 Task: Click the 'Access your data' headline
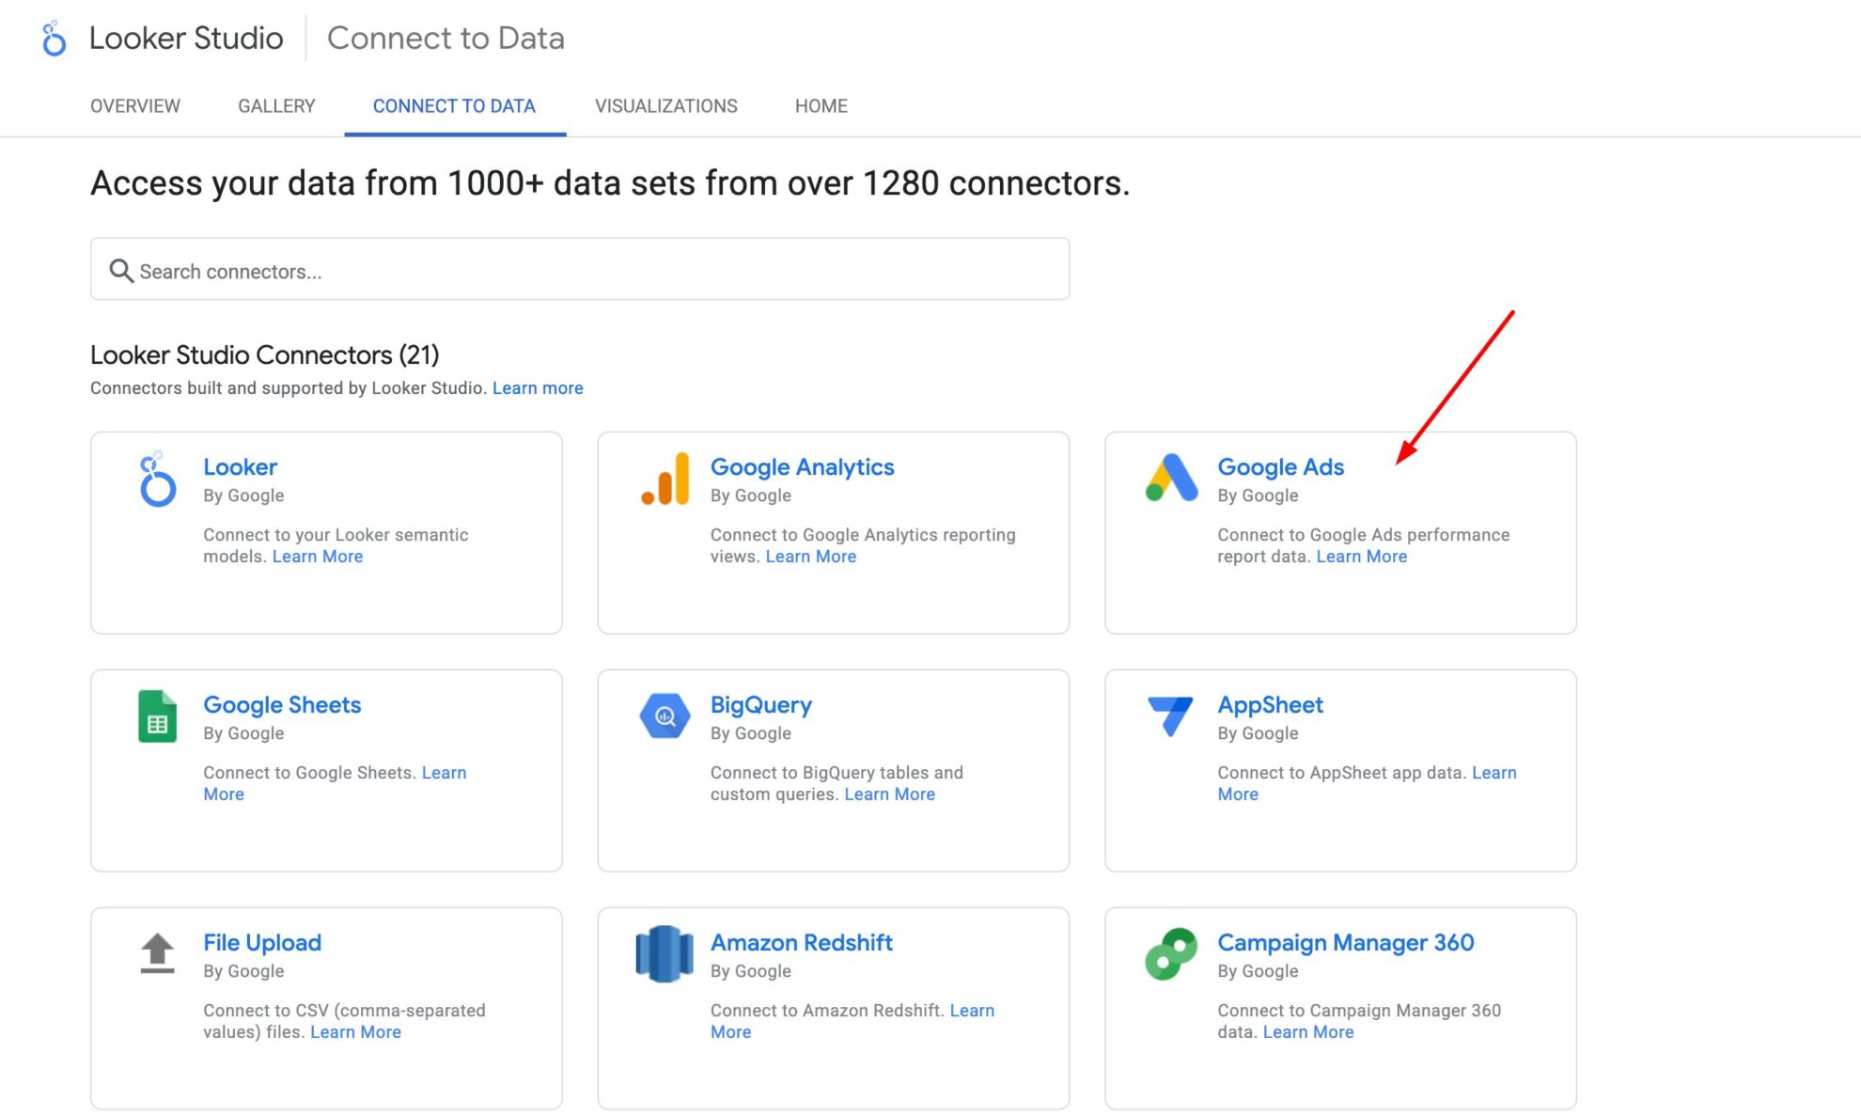click(610, 182)
